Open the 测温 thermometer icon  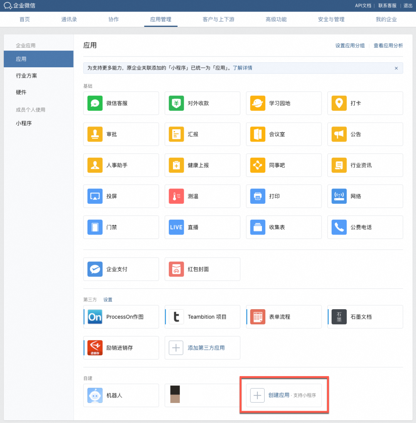[176, 196]
